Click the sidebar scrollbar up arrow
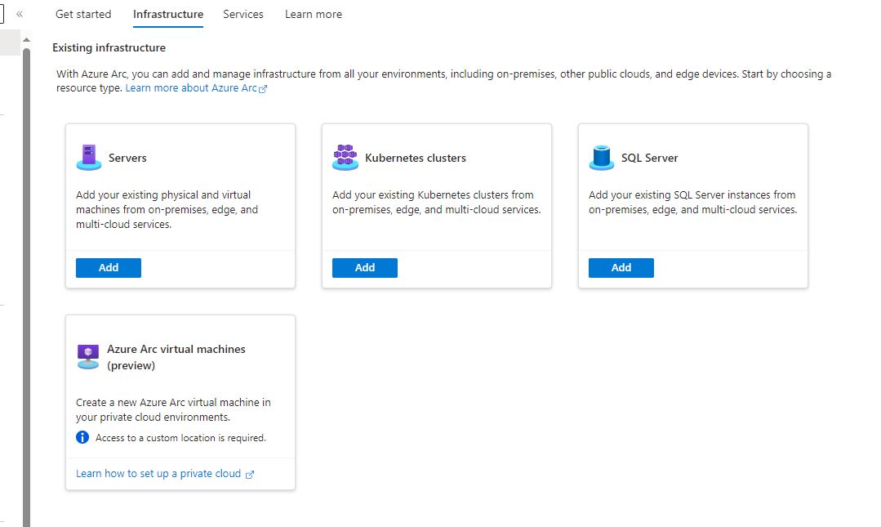Screen dimensions: 881x527 click(26, 39)
